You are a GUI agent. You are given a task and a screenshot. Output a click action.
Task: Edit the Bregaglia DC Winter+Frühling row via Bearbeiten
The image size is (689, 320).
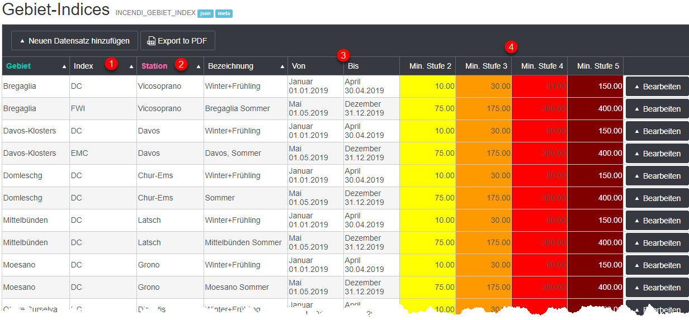(x=657, y=87)
